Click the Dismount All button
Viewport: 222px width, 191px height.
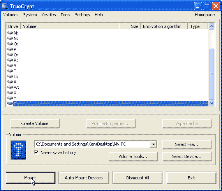[x=137, y=178]
